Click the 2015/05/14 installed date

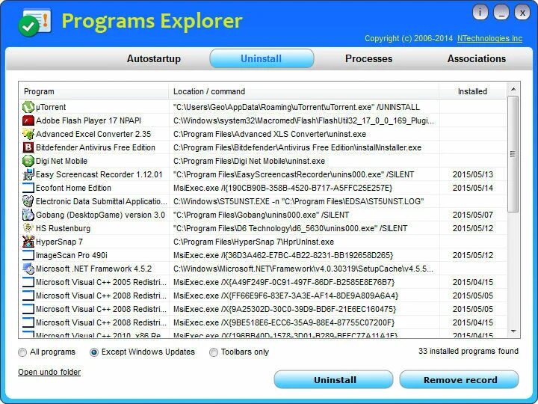pos(473,188)
